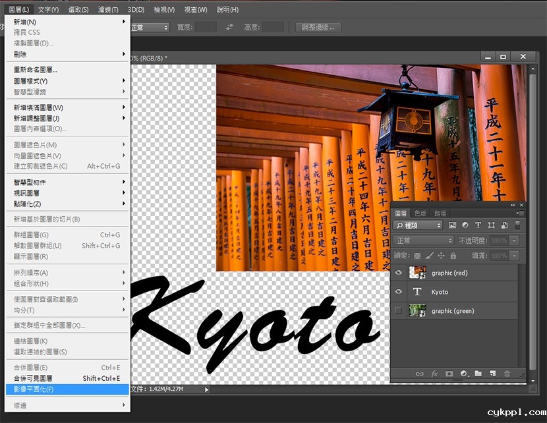Filter layers by type using the T icon
547x423 pixels.
478,225
